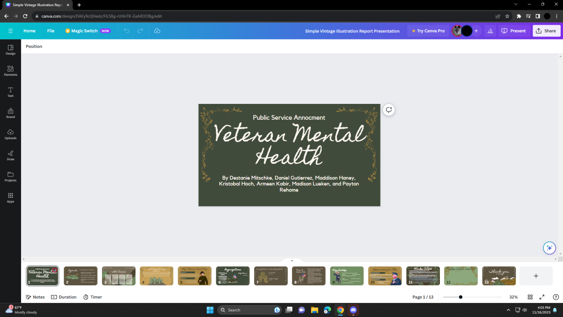Viewport: 563px width, 317px height.
Task: Redo the last action
Action: pyautogui.click(x=140, y=31)
